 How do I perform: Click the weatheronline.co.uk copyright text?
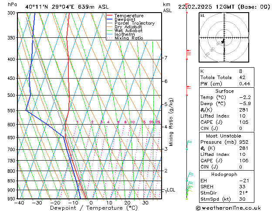228,208
